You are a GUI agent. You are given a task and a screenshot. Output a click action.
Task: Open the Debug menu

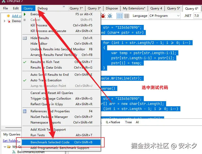coord(42,8)
